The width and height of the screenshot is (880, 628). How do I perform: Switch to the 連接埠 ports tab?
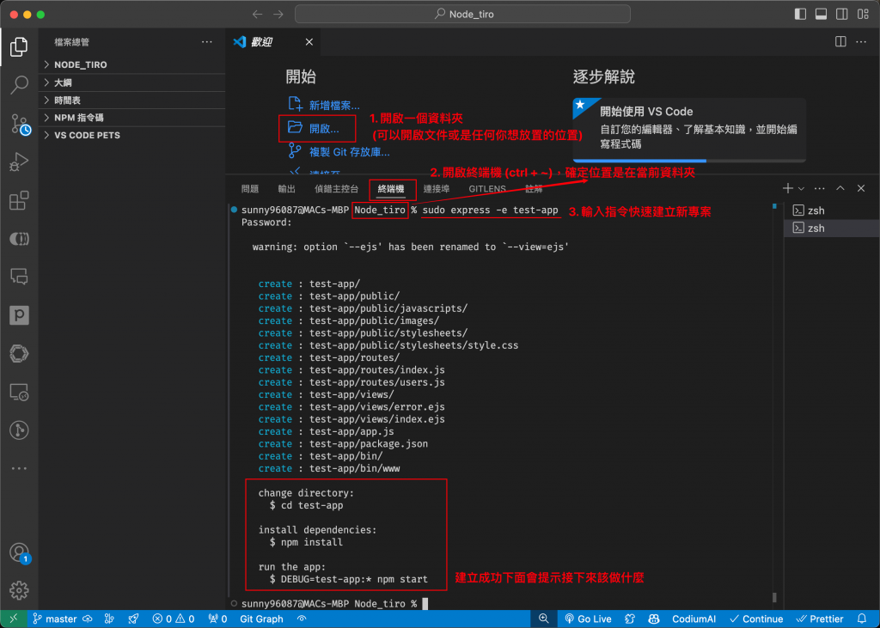pyautogui.click(x=436, y=189)
